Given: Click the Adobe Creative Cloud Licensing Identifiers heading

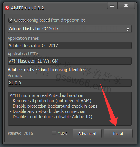Looking at the screenshot, I should (x=48, y=70).
